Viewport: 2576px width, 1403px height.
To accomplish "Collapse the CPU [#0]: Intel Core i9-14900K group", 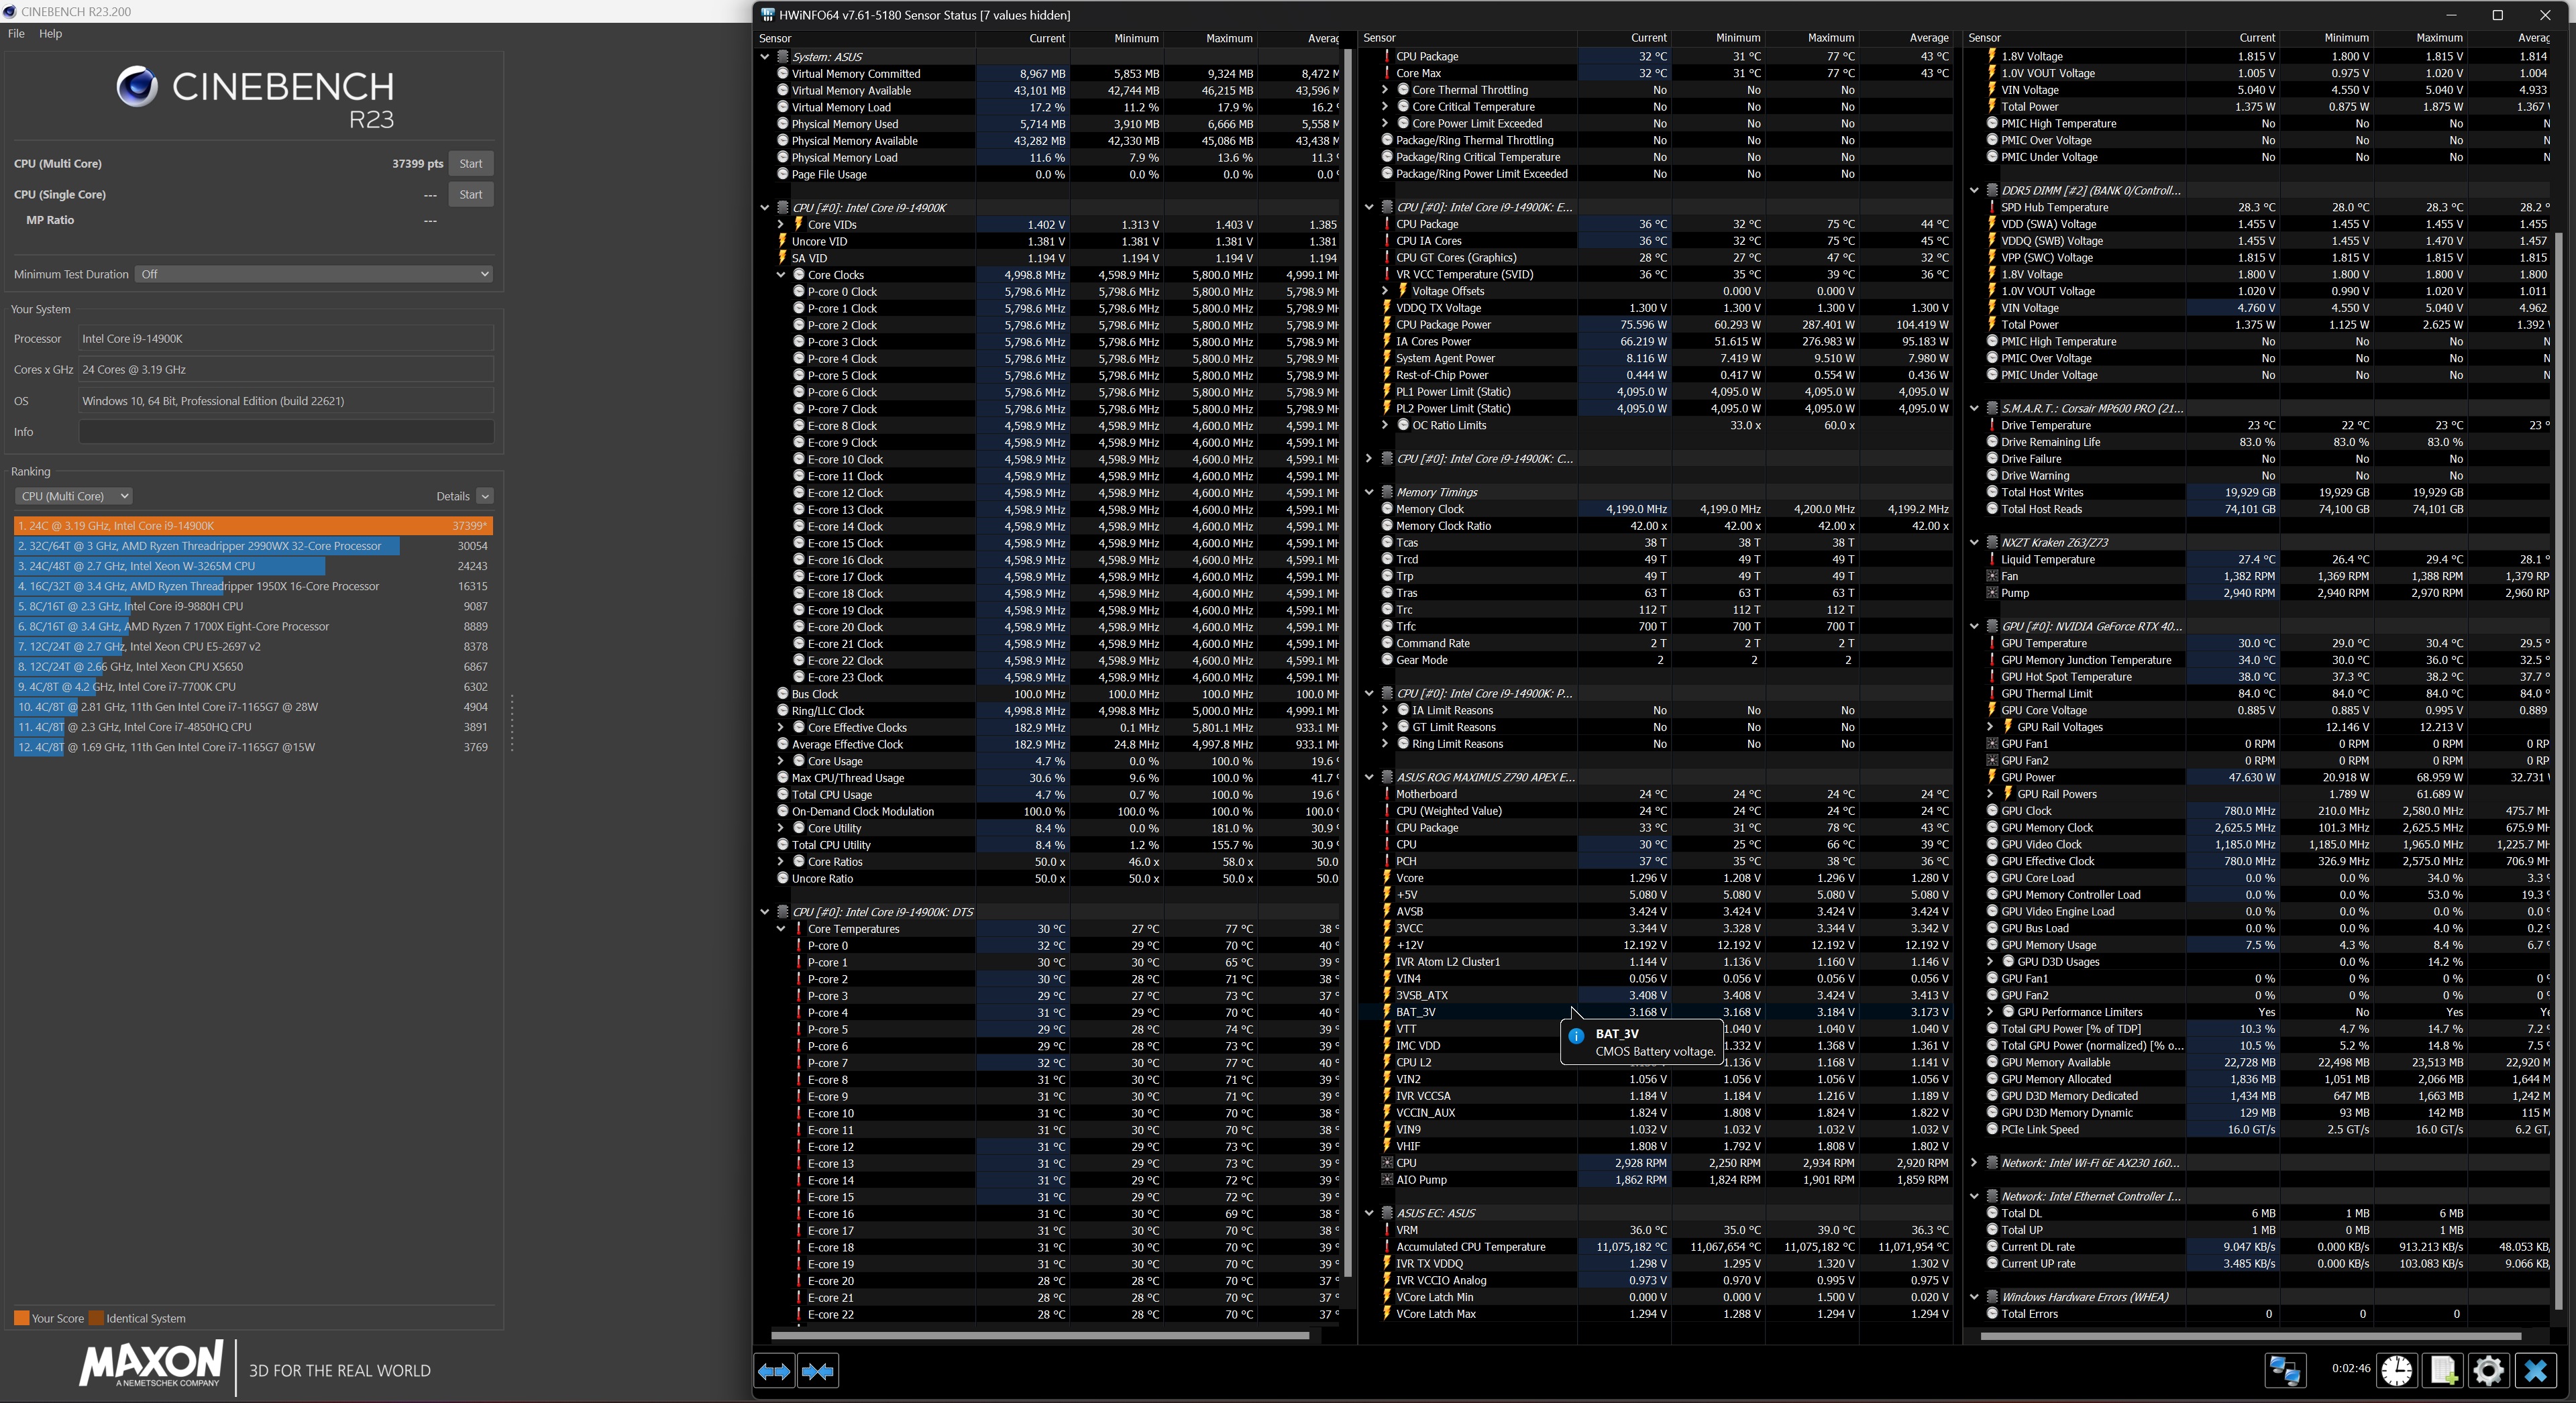I will tap(765, 208).
